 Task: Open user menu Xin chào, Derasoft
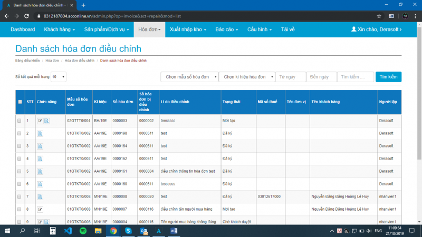click(x=376, y=29)
